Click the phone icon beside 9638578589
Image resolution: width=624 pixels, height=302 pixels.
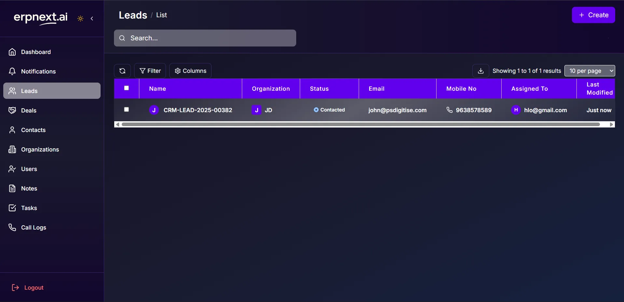click(450, 110)
